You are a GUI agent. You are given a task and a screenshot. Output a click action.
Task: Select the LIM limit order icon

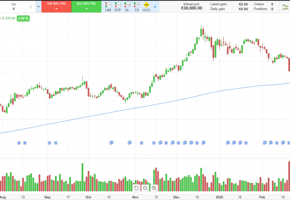(108, 7)
